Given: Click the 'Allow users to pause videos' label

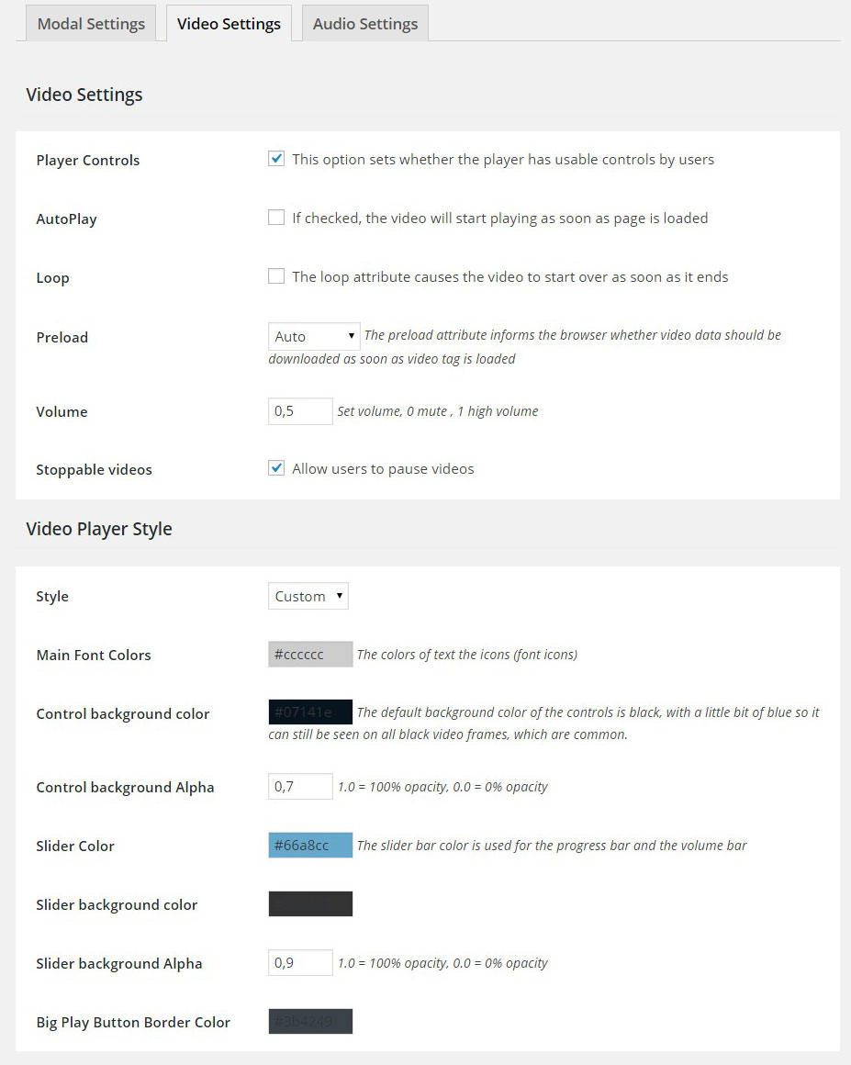Looking at the screenshot, I should 383,468.
